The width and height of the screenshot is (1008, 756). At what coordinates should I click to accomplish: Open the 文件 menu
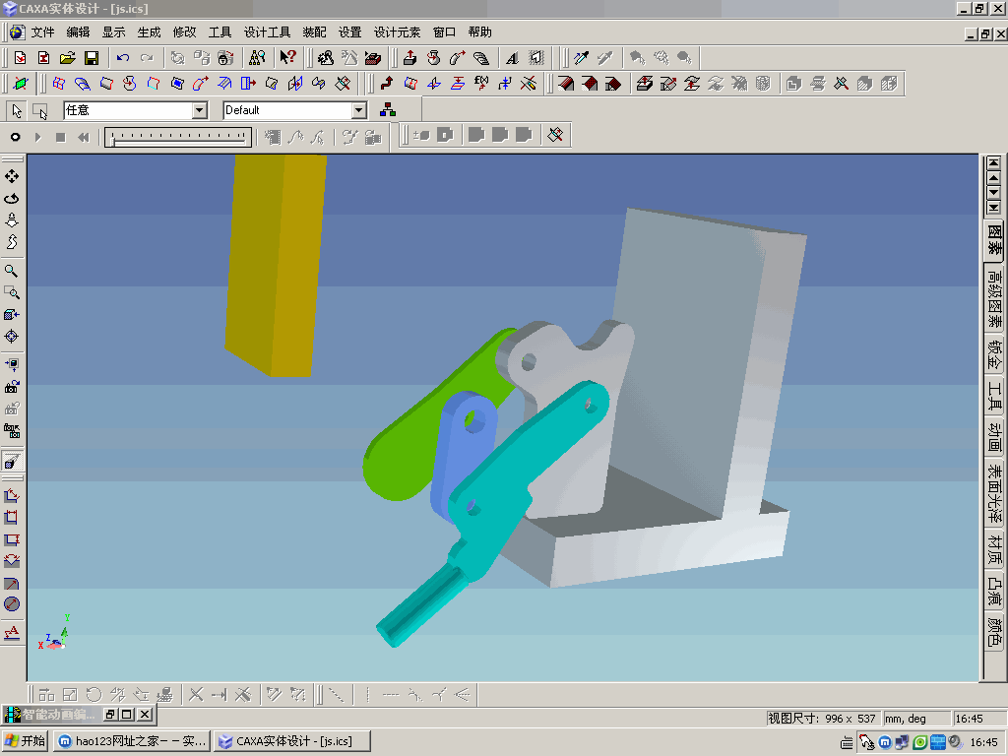[x=42, y=32]
